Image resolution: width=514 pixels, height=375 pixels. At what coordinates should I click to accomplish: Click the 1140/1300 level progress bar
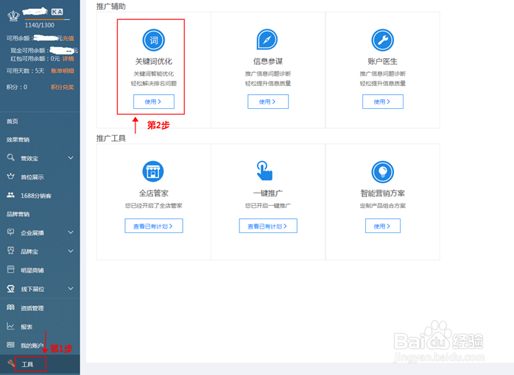47,20
